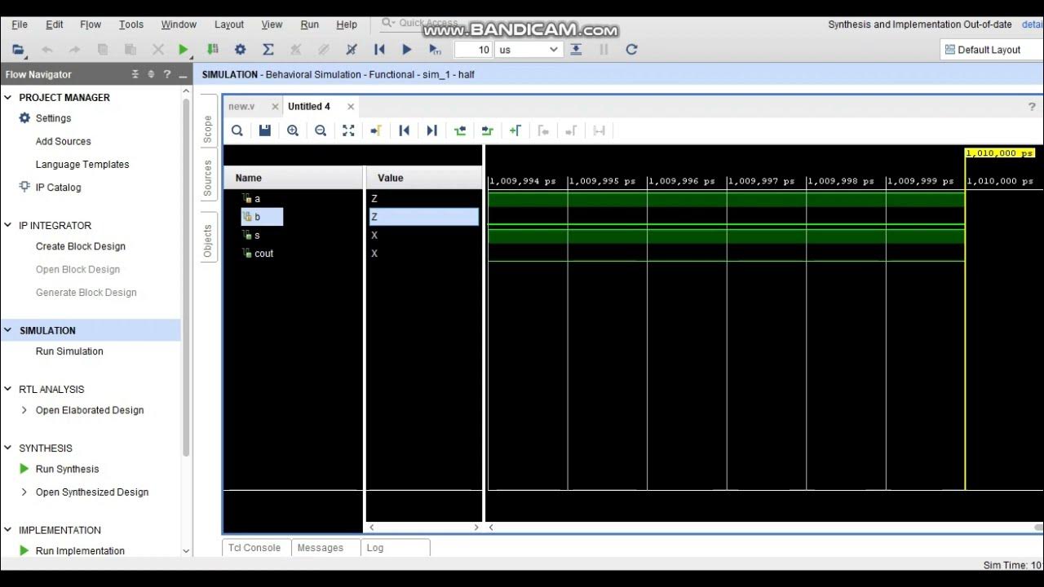Click the Program device green-arrows icon

click(x=212, y=50)
